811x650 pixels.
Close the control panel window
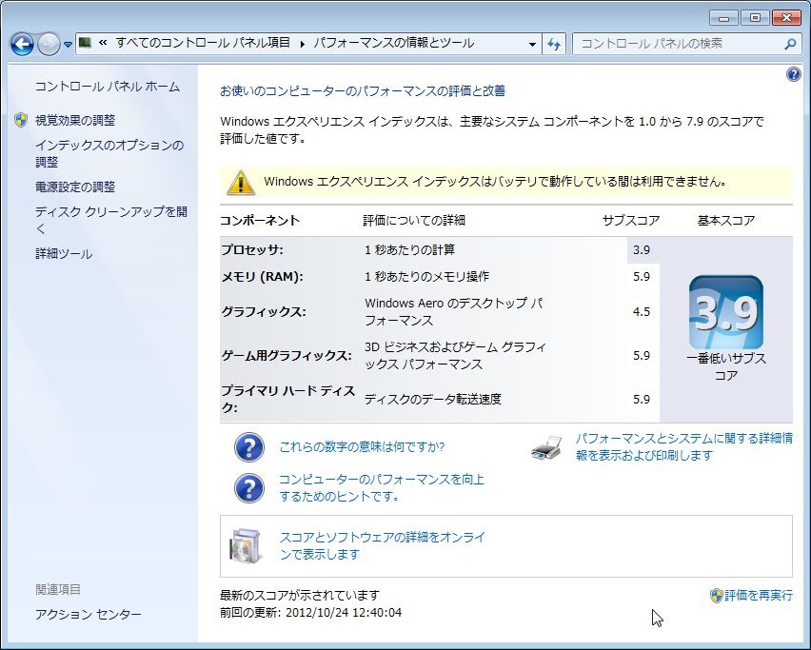pos(786,17)
